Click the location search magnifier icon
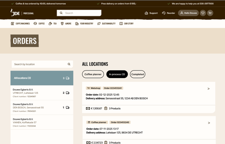 tap(69, 64)
